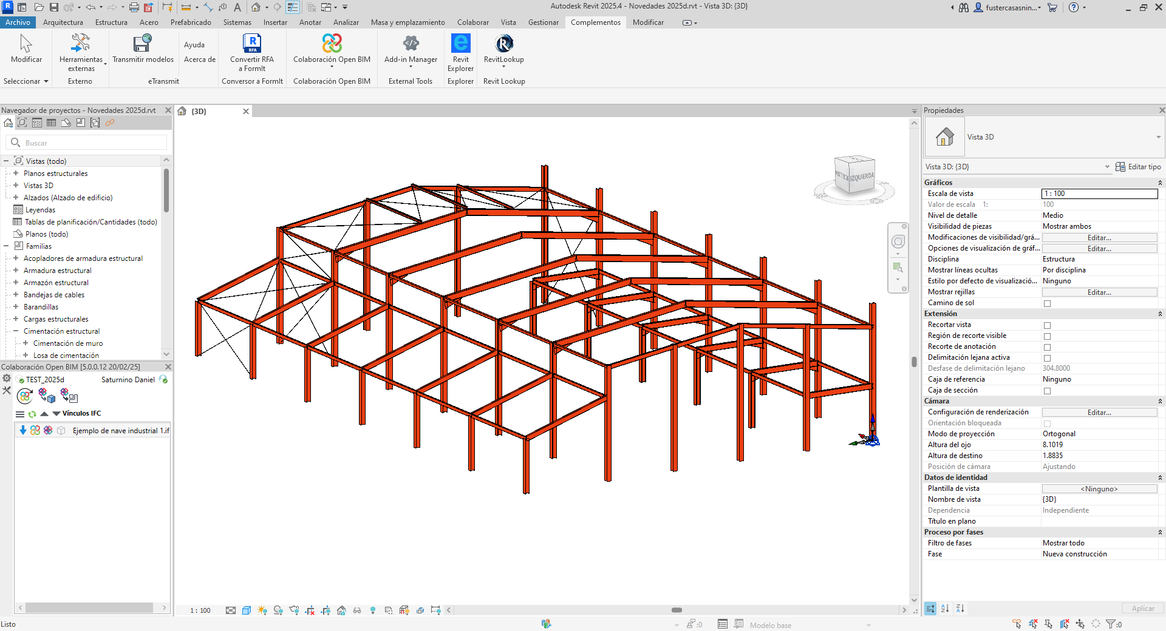Open the Gestionar ribbon tab
Viewport: 1166px width, 631px height.
click(543, 22)
